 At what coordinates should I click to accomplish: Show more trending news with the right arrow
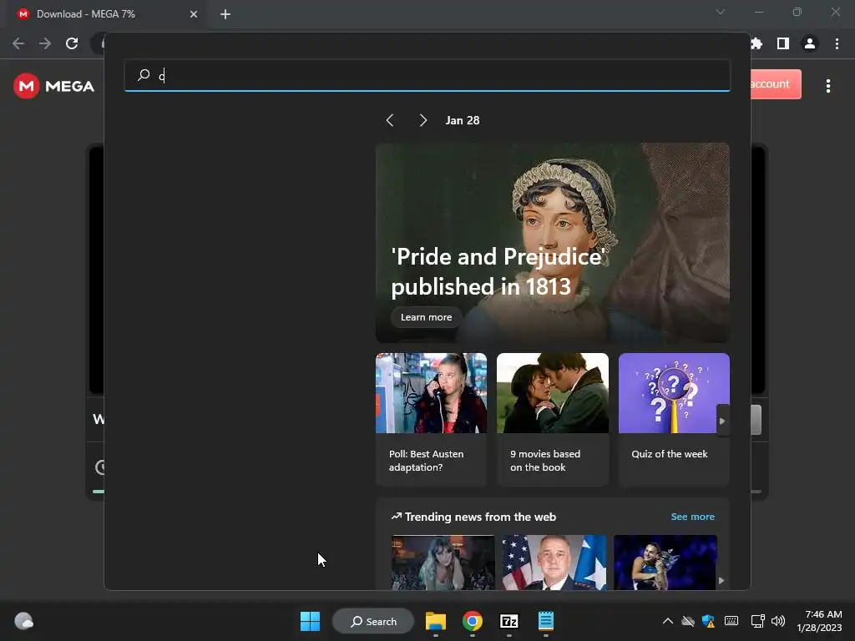click(721, 581)
